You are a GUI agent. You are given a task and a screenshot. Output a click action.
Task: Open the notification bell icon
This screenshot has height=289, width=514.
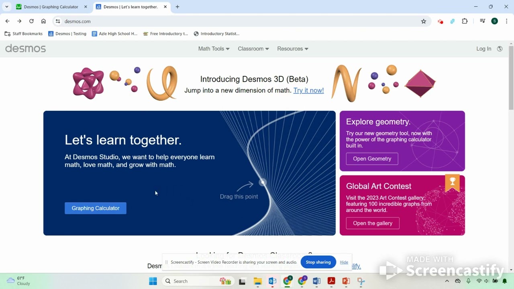(505, 281)
